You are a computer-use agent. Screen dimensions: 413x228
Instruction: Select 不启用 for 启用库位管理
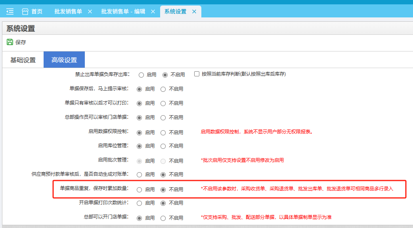pyautogui.click(x=163, y=146)
